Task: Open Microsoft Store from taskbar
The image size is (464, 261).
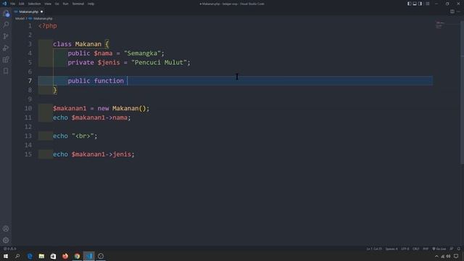Action: 53,256
